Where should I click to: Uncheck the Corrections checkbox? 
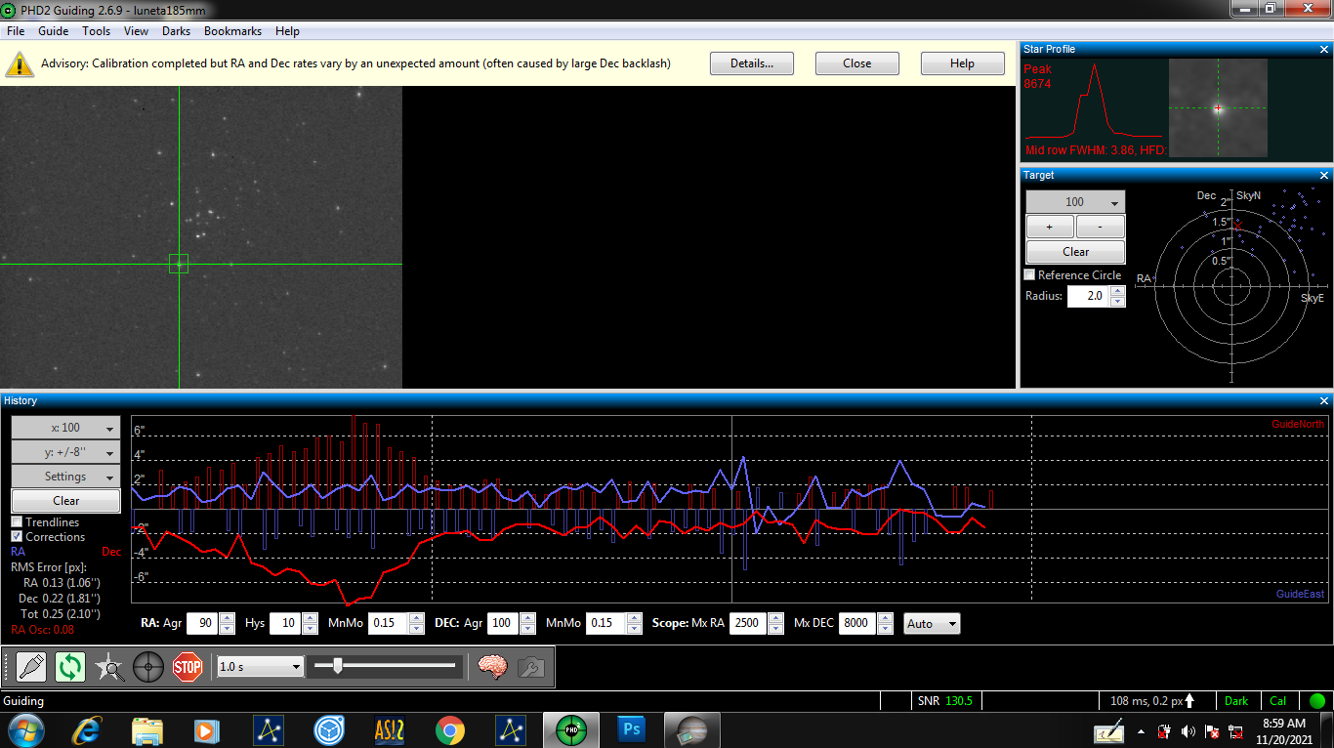tap(17, 537)
